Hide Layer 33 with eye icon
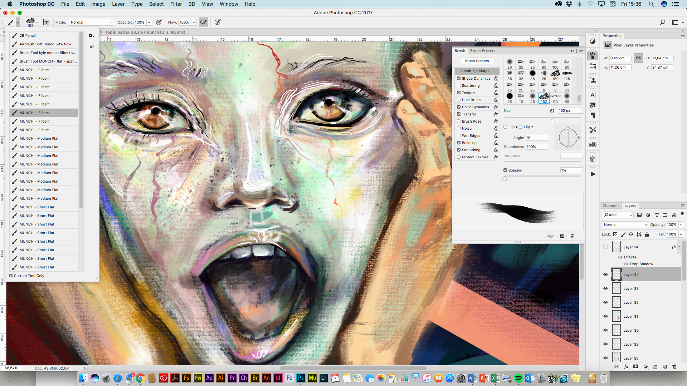 605,288
